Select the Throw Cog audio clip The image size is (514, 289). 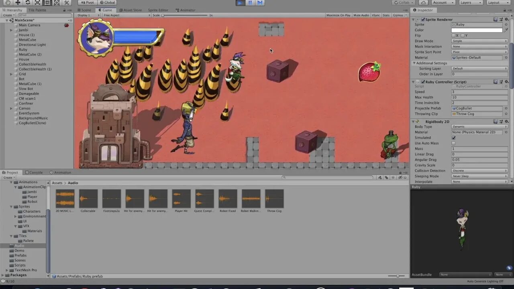pyautogui.click(x=274, y=201)
